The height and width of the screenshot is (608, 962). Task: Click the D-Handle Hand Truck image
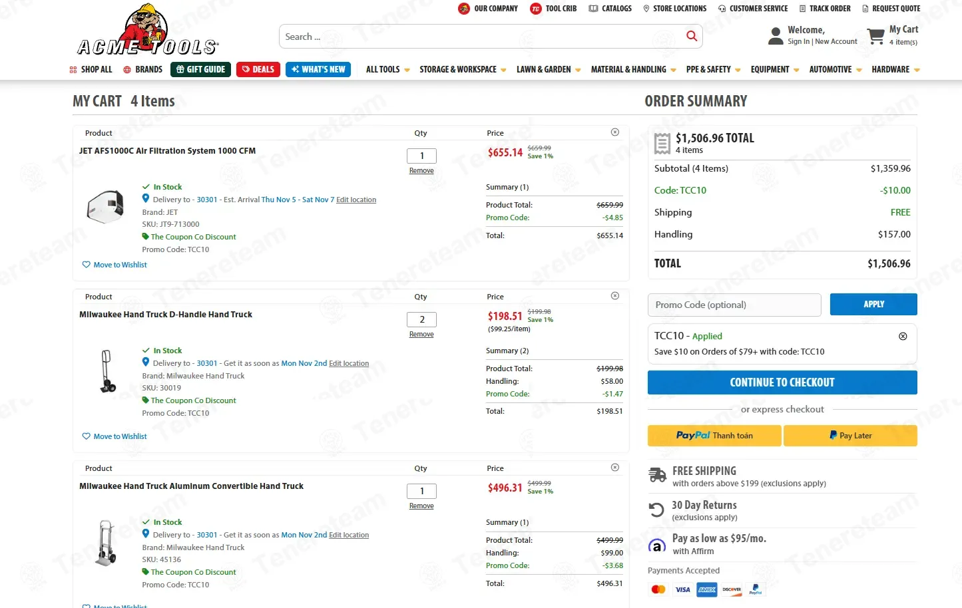pyautogui.click(x=107, y=371)
